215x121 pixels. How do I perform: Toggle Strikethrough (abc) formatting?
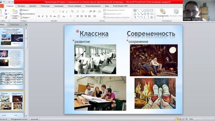click(x=54, y=16)
